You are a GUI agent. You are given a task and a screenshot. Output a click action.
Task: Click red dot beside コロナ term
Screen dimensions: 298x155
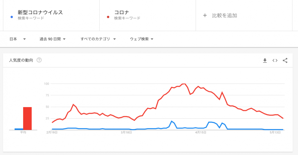(108, 16)
